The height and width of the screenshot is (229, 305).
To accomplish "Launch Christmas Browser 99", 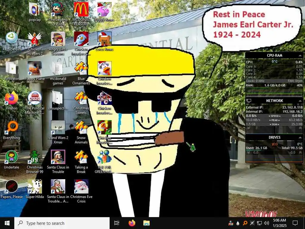I will 35,162.
